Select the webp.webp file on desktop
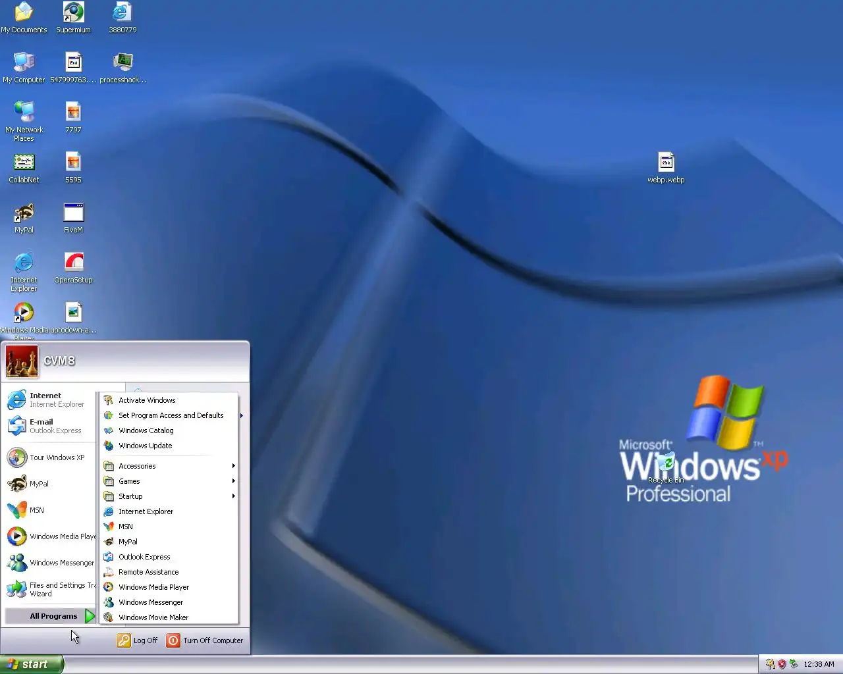Image resolution: width=843 pixels, height=674 pixels. point(666,168)
